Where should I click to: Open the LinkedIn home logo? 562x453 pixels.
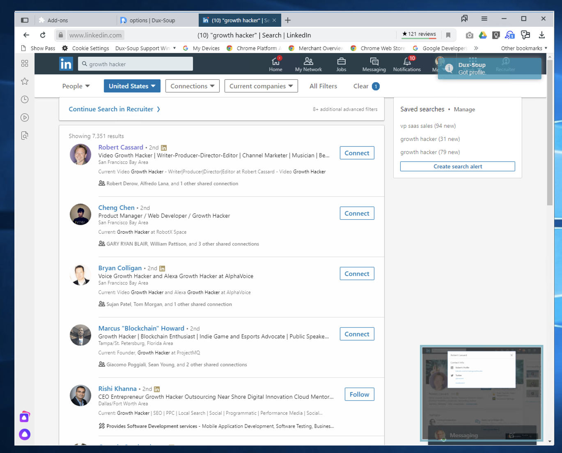(x=66, y=64)
